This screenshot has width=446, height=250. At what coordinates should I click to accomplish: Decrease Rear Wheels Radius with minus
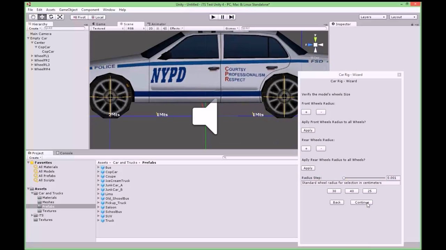[x=321, y=149]
